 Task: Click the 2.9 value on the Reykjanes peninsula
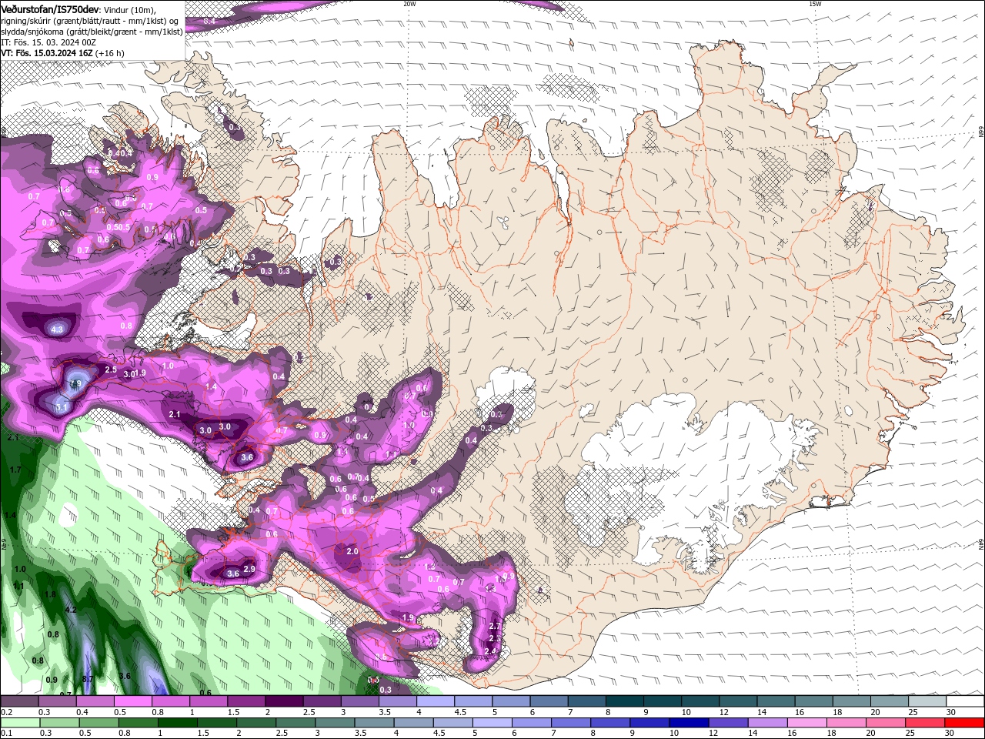(249, 568)
